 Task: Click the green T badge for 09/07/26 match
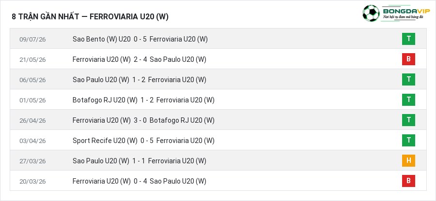pos(408,39)
